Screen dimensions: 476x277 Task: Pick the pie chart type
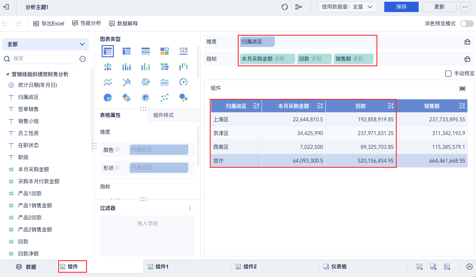(x=108, y=98)
